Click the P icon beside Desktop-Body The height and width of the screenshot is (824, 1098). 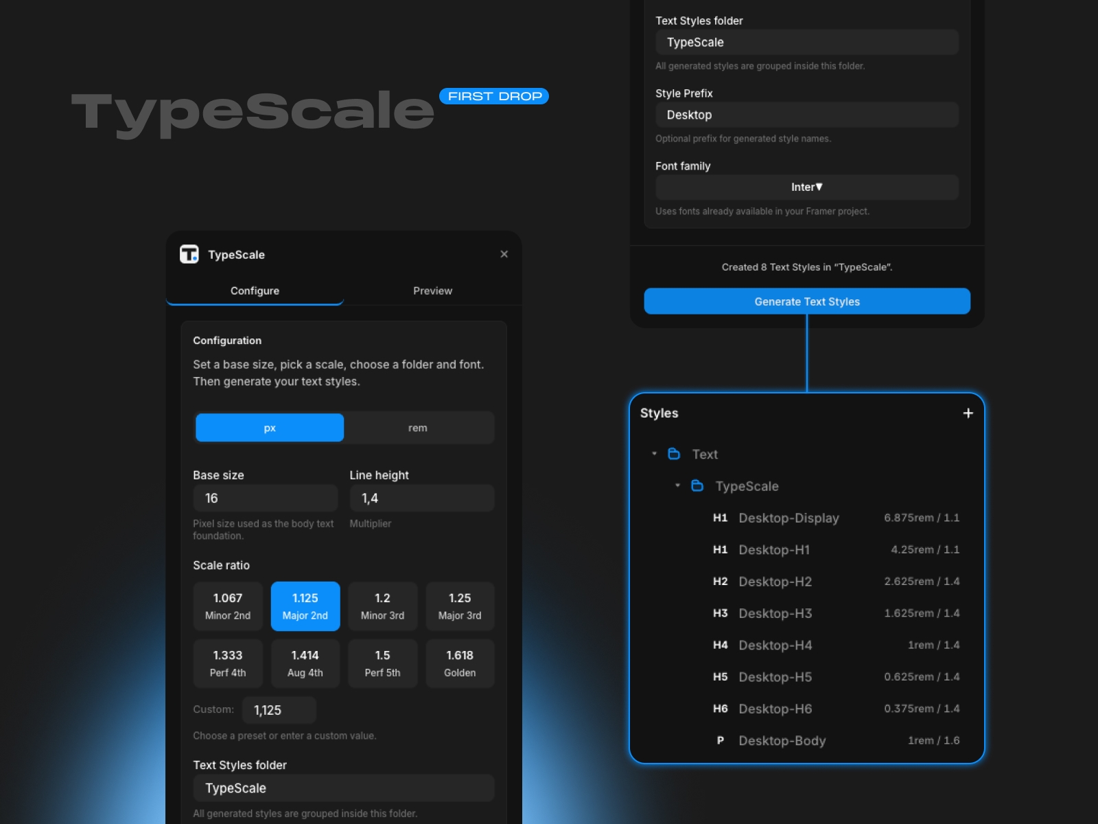pyautogui.click(x=721, y=740)
